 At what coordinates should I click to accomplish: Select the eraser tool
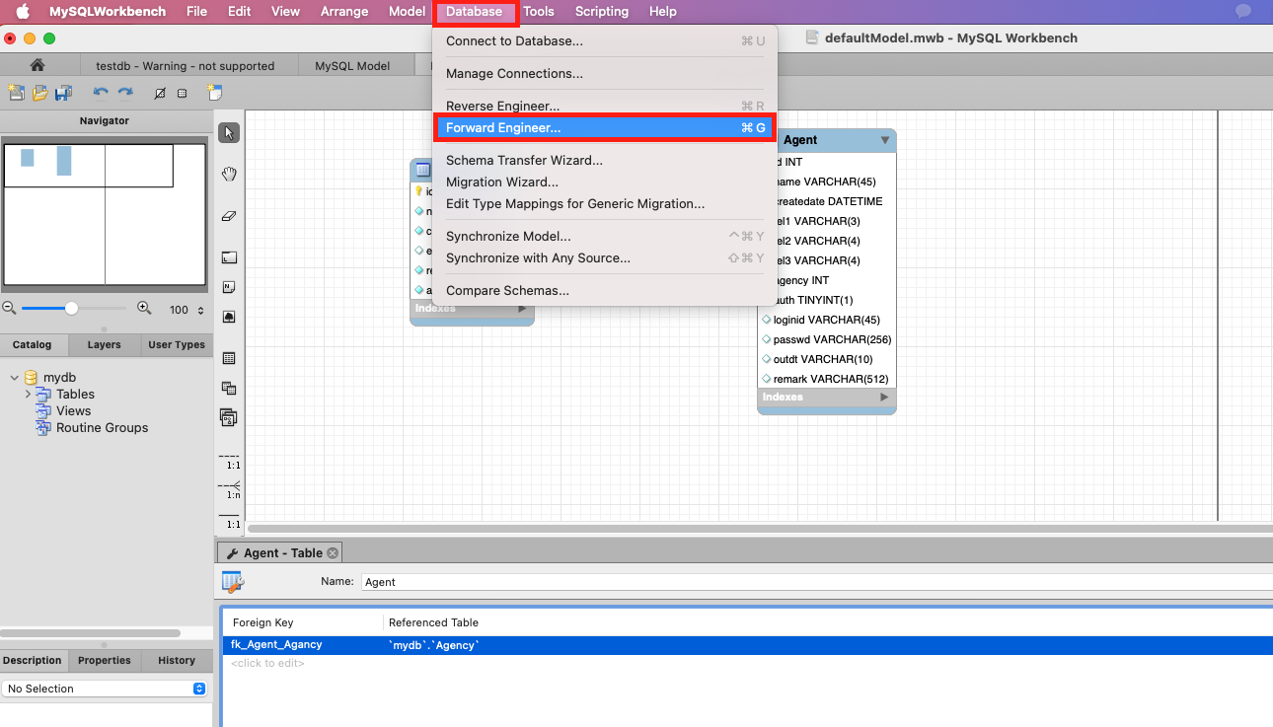(x=229, y=216)
